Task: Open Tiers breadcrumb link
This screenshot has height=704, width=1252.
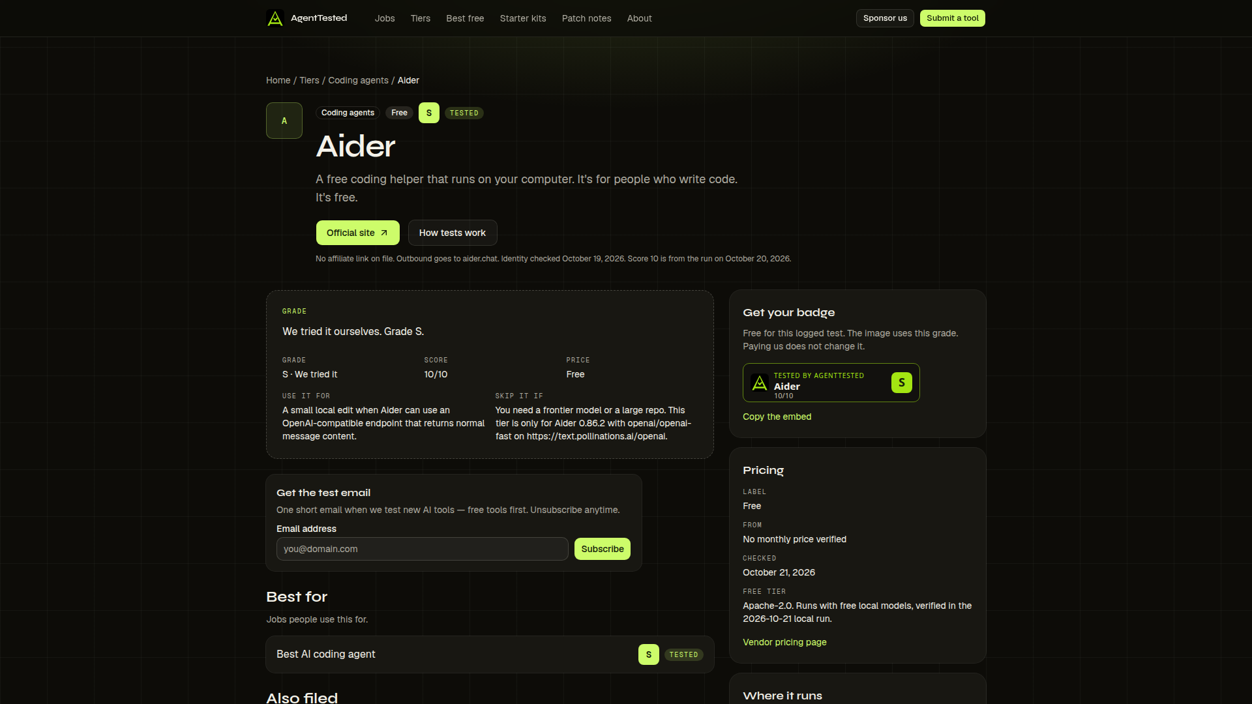Action: coord(309,80)
